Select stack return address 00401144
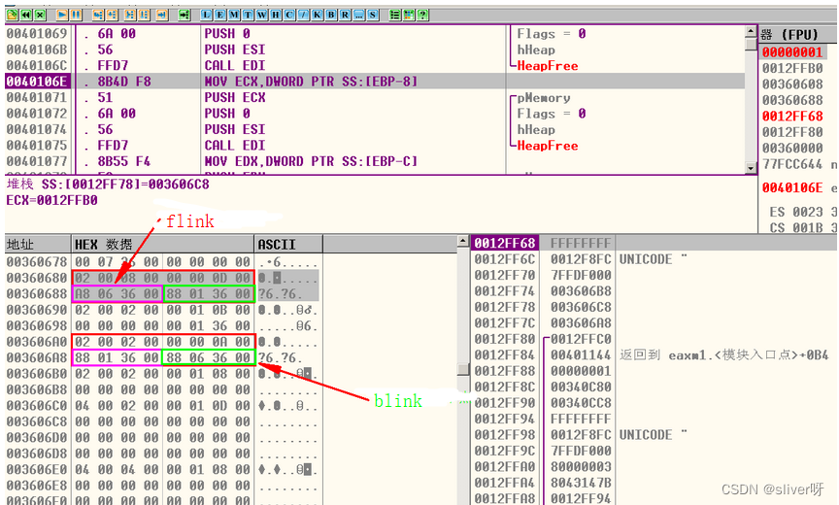The width and height of the screenshot is (839, 505). [x=581, y=354]
